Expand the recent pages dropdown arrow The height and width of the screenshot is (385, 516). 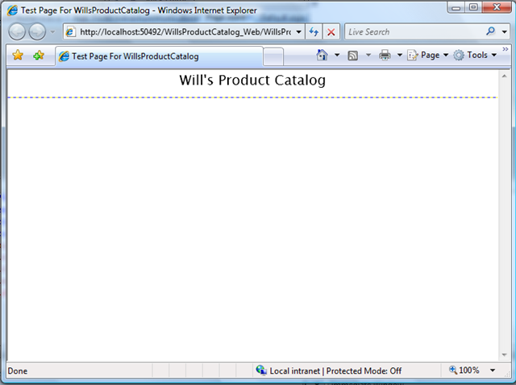point(52,32)
